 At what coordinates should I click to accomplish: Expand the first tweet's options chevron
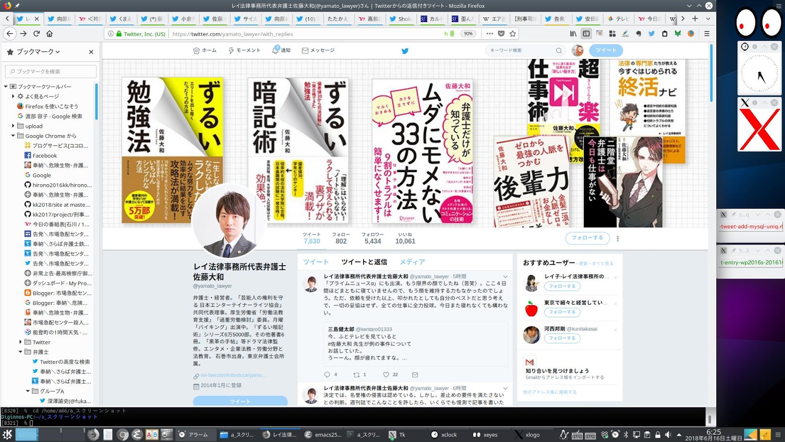pyautogui.click(x=505, y=277)
